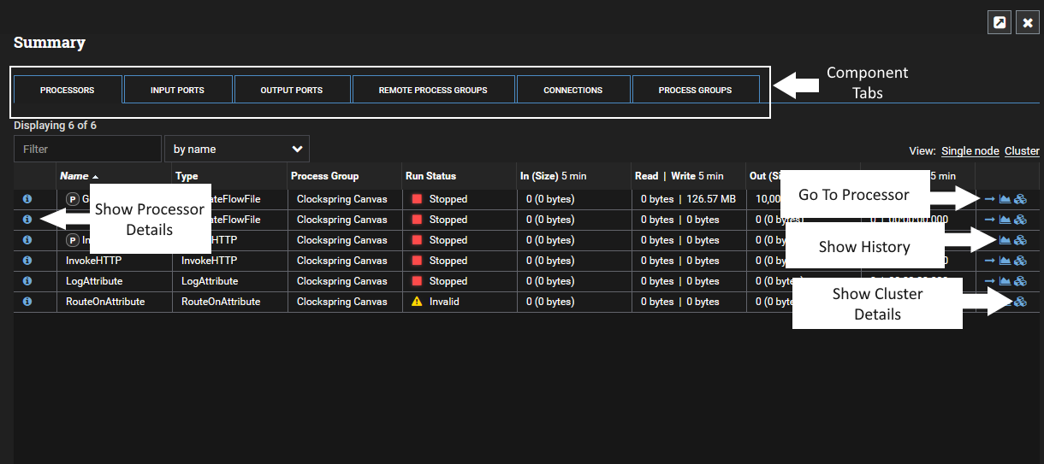Click the pop-out icon beside the close button

coord(999,23)
